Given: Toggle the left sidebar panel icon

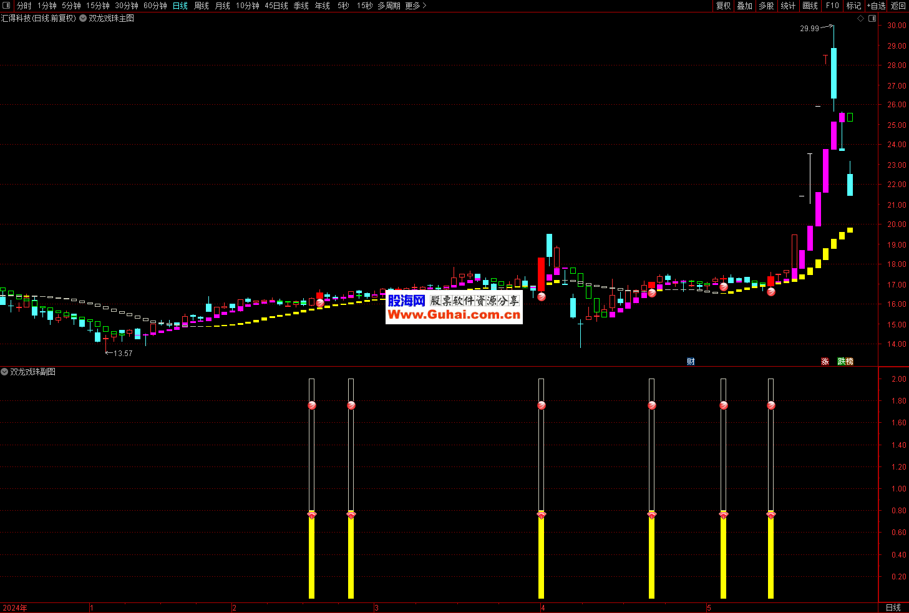Looking at the screenshot, I should (7, 6).
